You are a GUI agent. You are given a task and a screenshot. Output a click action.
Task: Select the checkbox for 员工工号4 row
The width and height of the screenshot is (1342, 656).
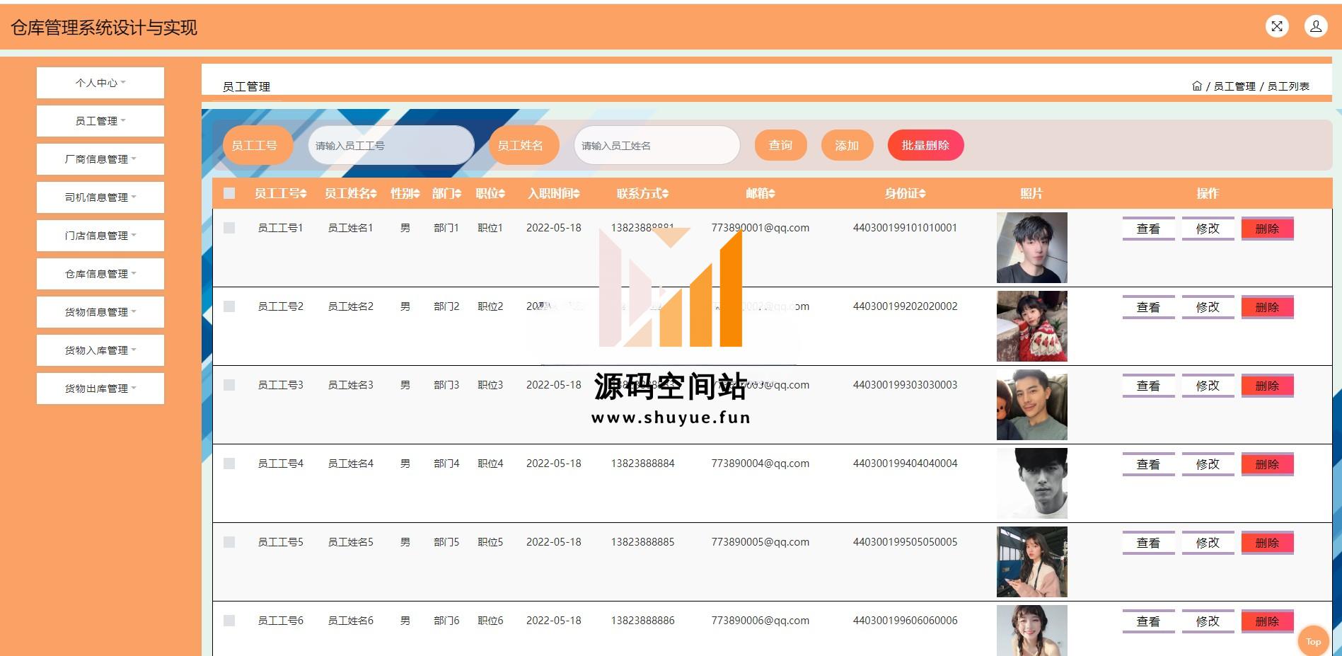coord(229,464)
